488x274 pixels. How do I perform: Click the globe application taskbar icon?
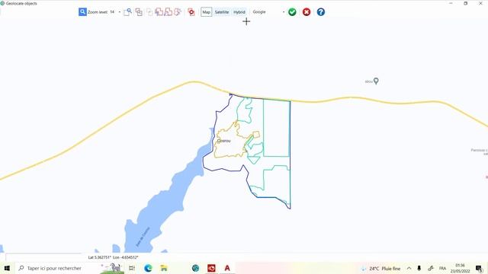(195, 268)
